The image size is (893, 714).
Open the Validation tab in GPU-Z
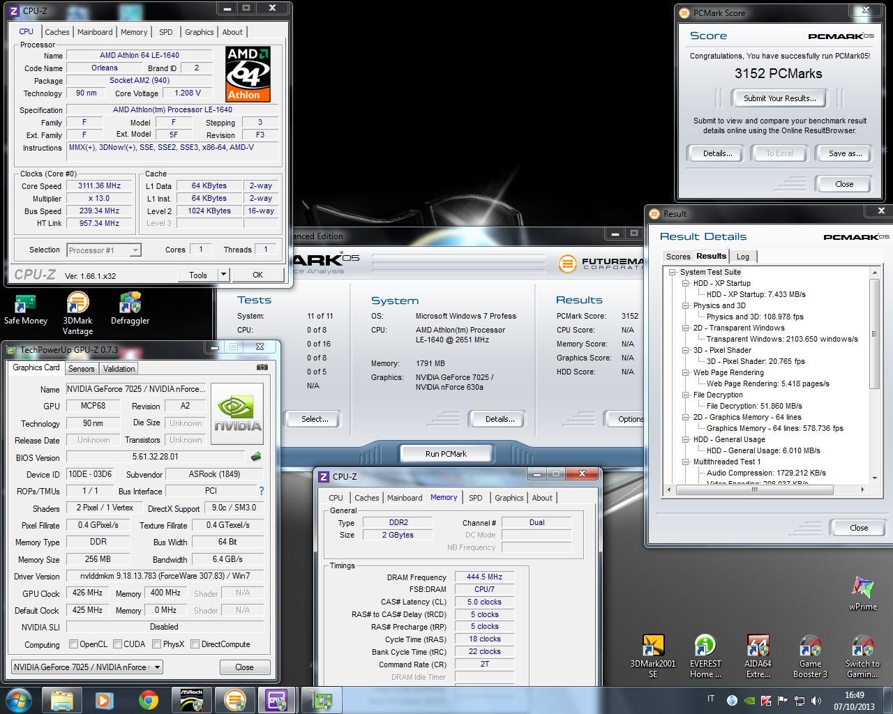pyautogui.click(x=119, y=369)
